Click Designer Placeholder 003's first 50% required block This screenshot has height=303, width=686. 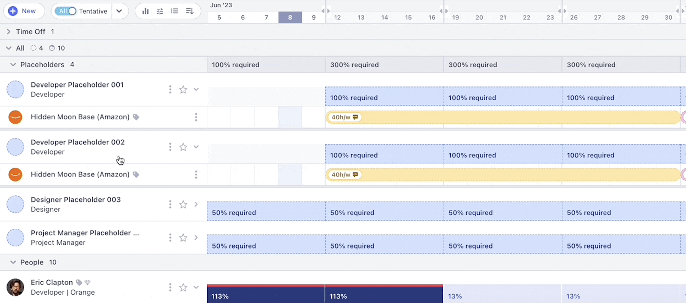pyautogui.click(x=266, y=211)
